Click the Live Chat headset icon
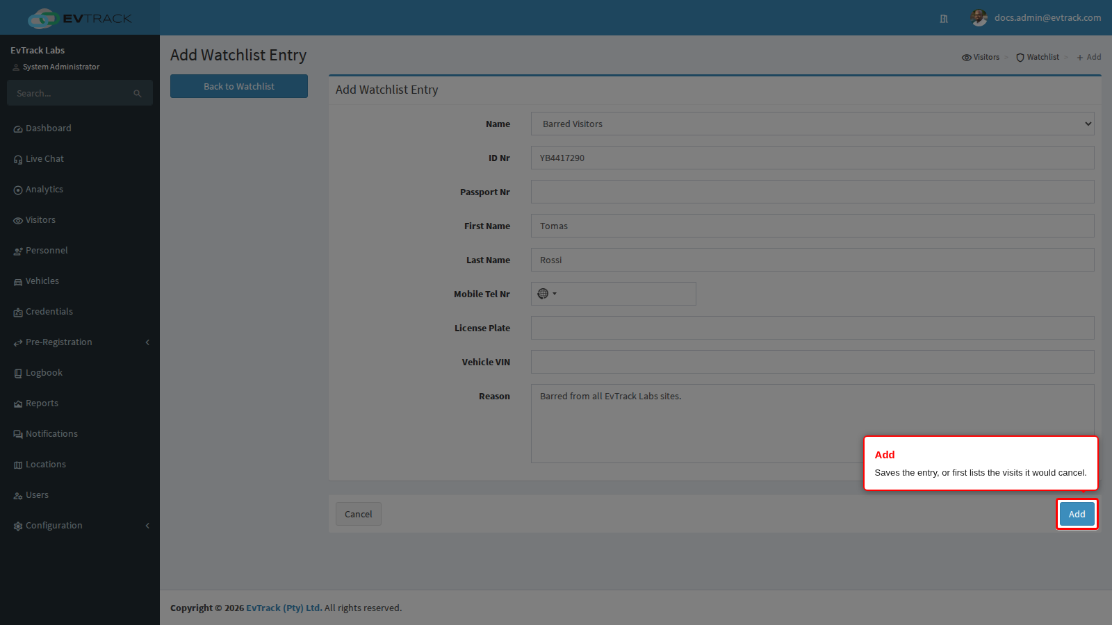 coord(18,160)
